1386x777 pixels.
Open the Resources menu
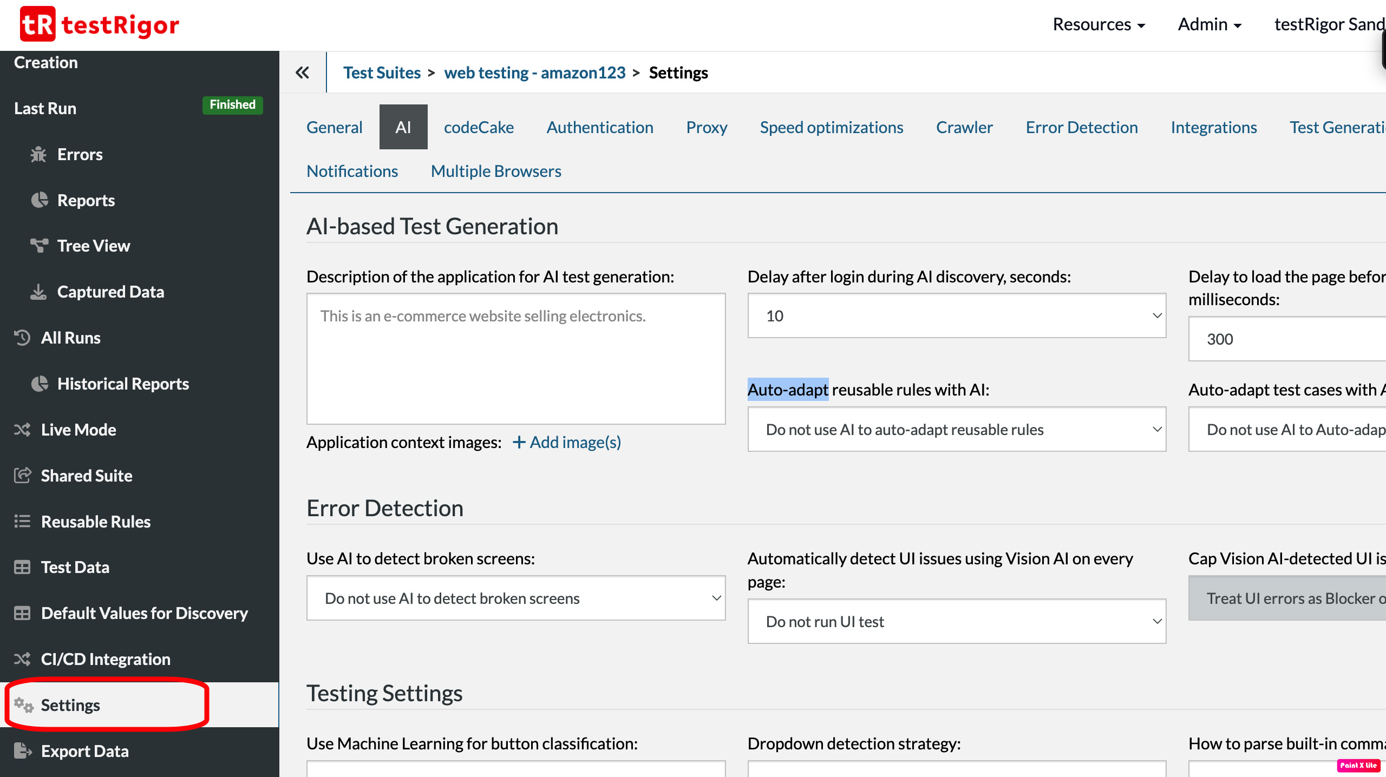[1099, 24]
